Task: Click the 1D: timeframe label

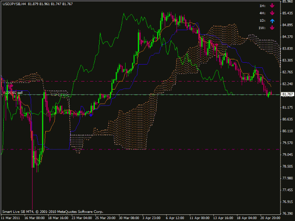Action: (262, 21)
